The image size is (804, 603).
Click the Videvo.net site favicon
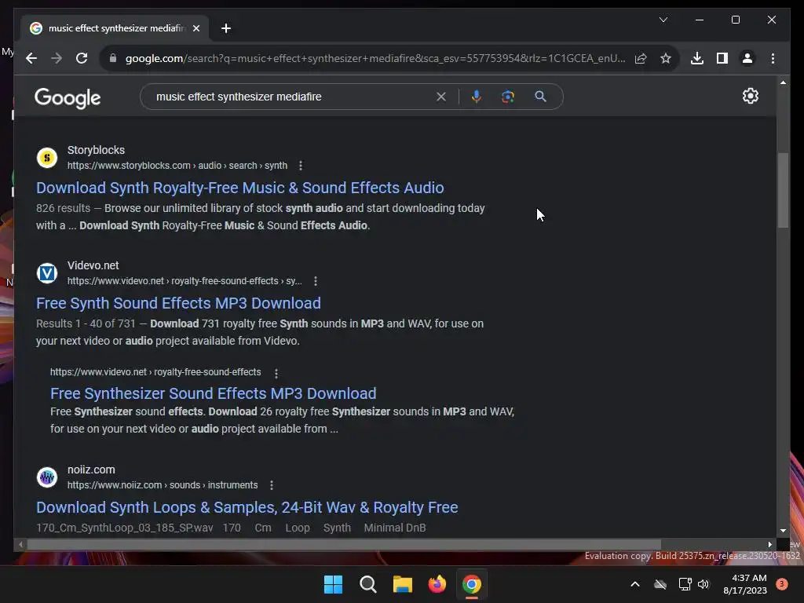tap(47, 273)
